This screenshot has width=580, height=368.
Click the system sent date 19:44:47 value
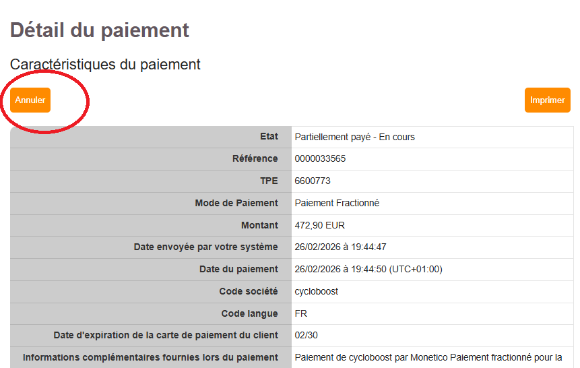(340, 247)
